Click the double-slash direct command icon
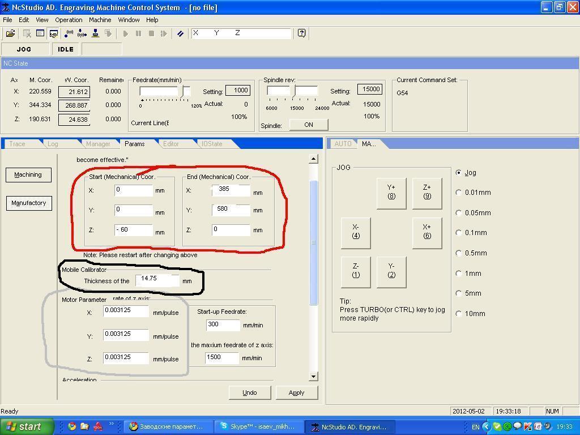 tap(180, 33)
